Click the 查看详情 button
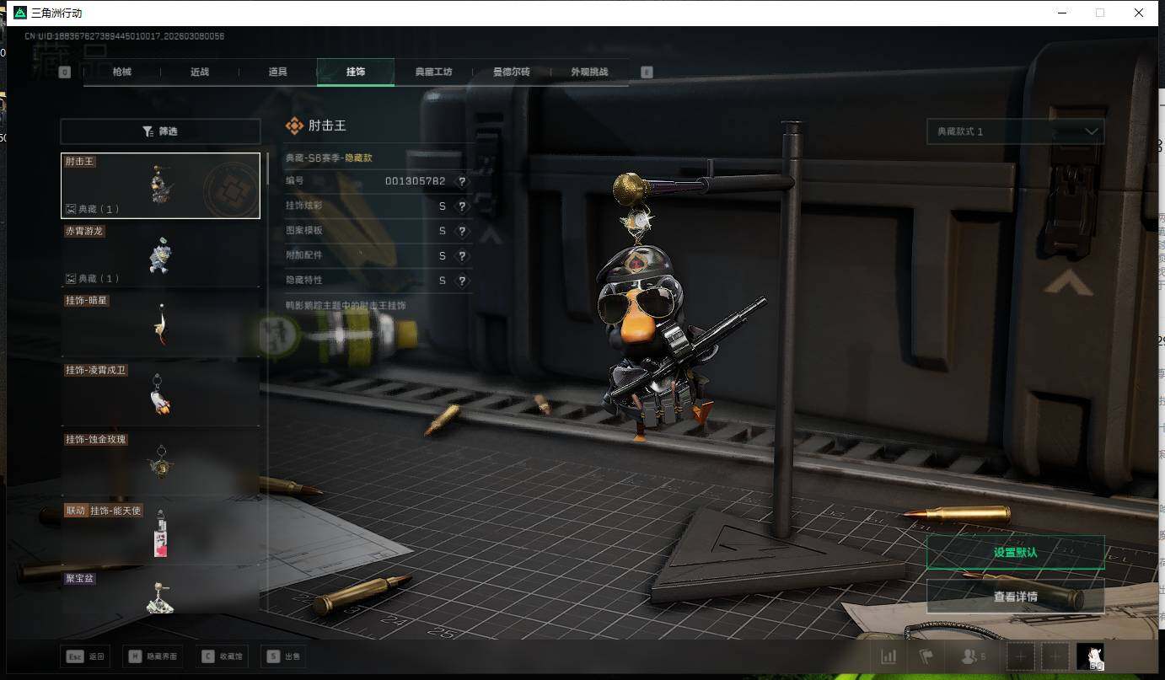1165x680 pixels. coord(1015,597)
